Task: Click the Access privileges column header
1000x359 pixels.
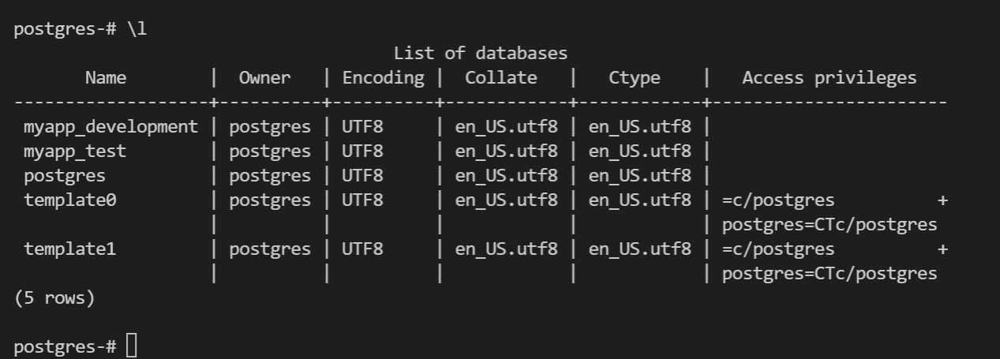Action: click(x=829, y=78)
